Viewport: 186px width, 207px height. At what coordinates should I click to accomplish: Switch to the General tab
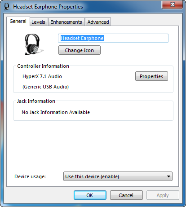[x=18, y=21]
